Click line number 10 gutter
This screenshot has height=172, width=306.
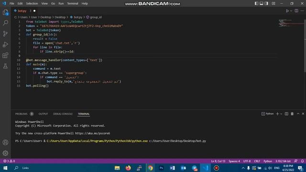[x=19, y=60]
